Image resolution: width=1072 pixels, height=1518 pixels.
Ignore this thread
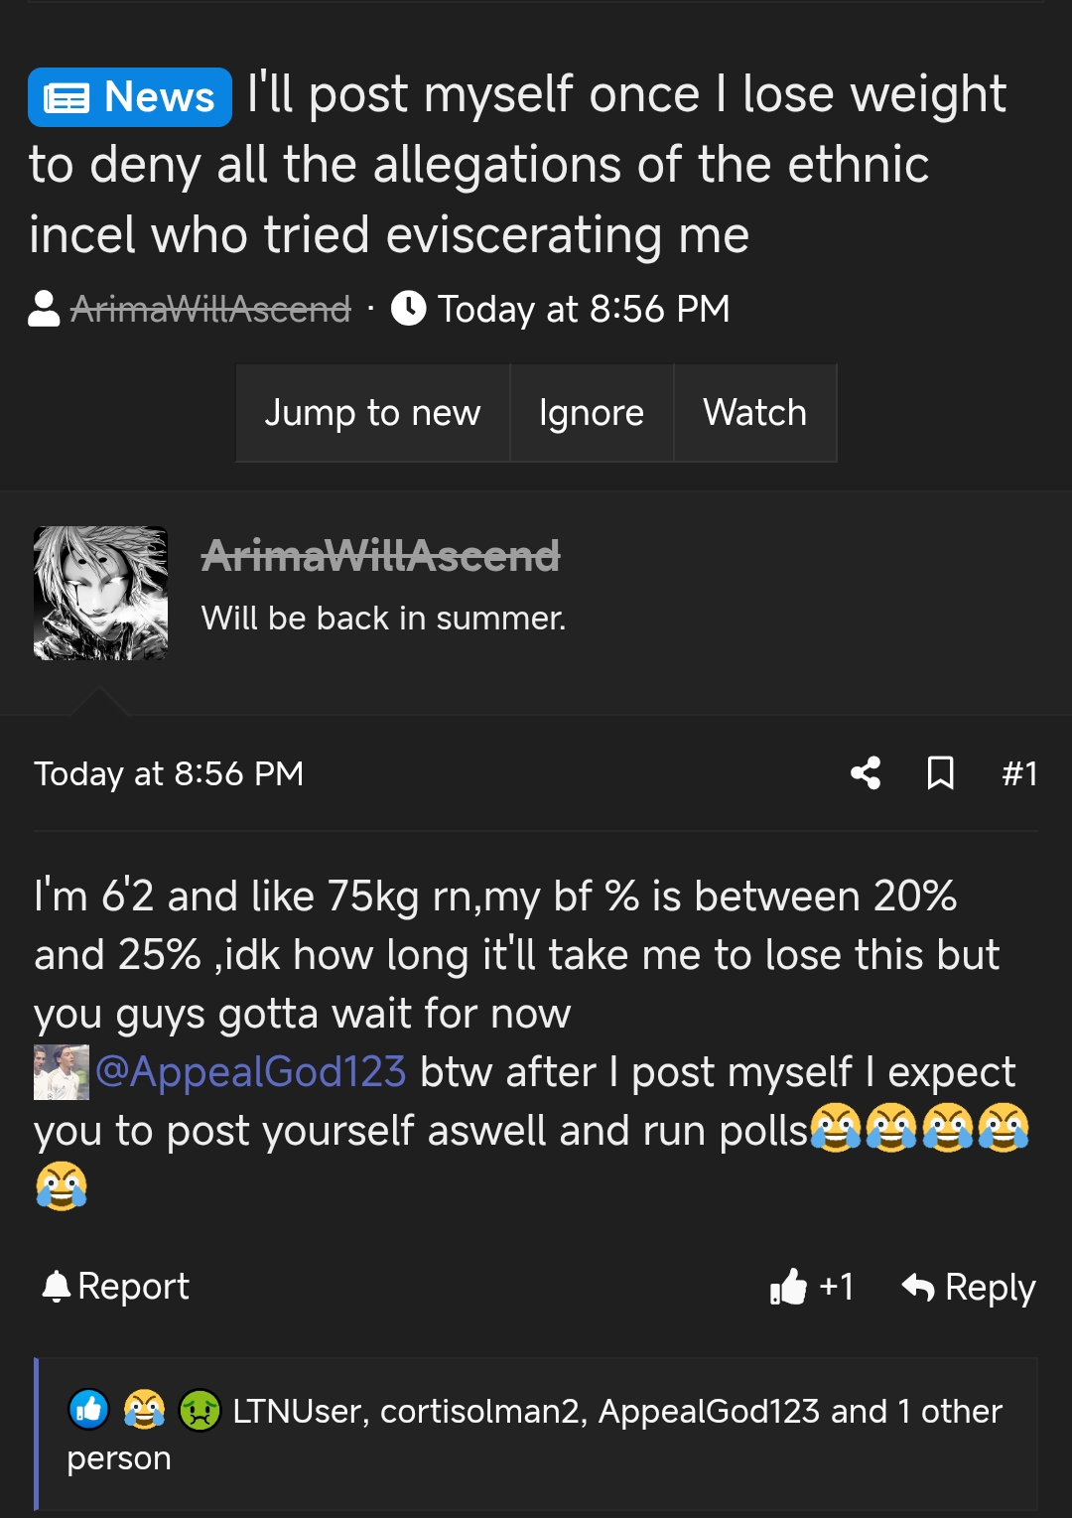[592, 413]
